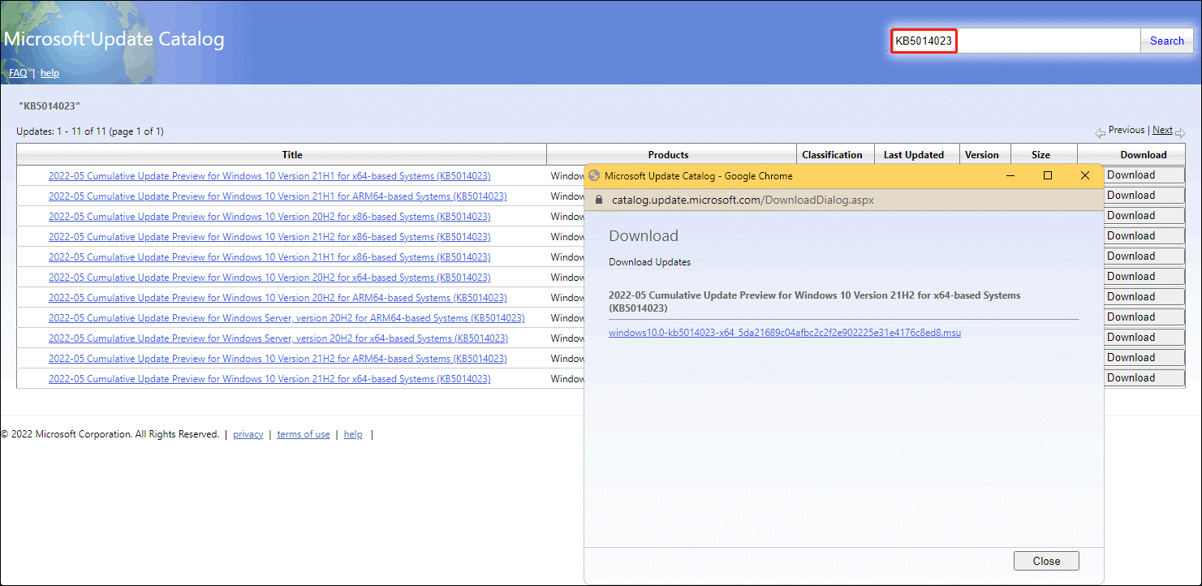
Task: Sort results by the Products column
Action: [x=668, y=155]
